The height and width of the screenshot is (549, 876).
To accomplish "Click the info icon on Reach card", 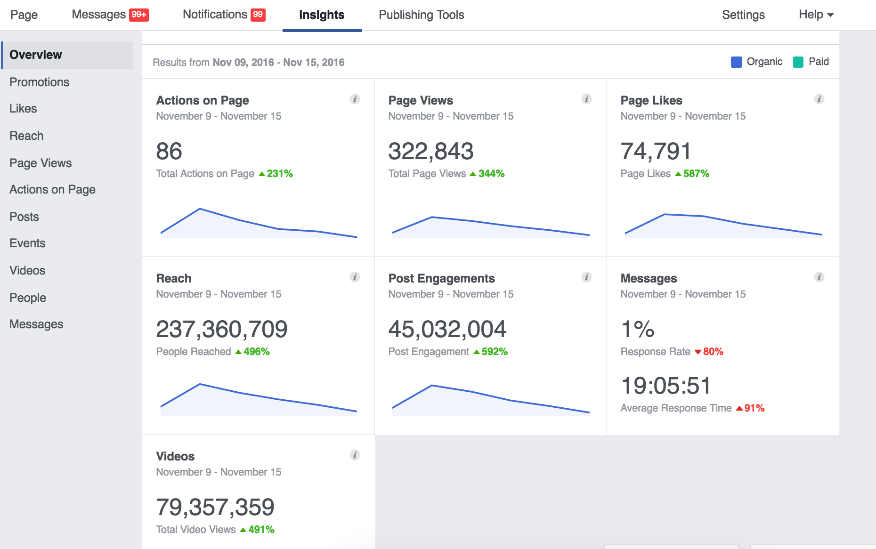I will [355, 277].
